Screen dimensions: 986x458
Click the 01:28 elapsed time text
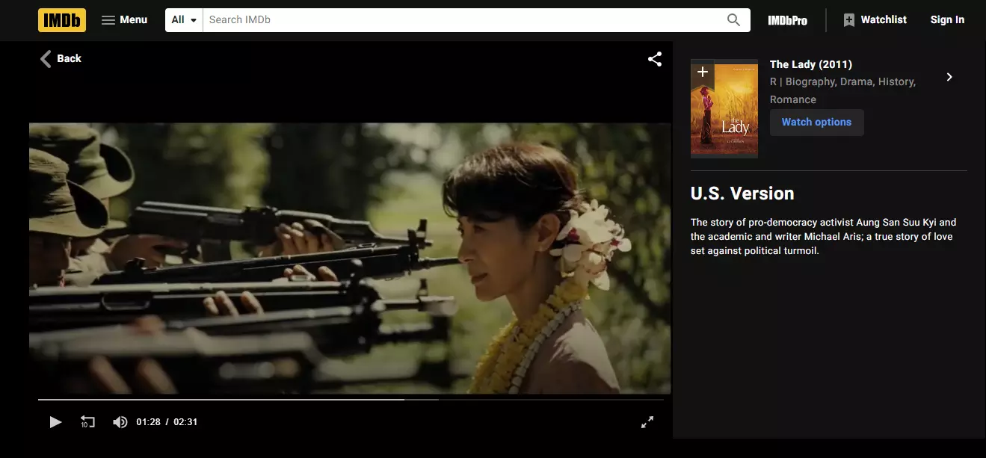148,422
